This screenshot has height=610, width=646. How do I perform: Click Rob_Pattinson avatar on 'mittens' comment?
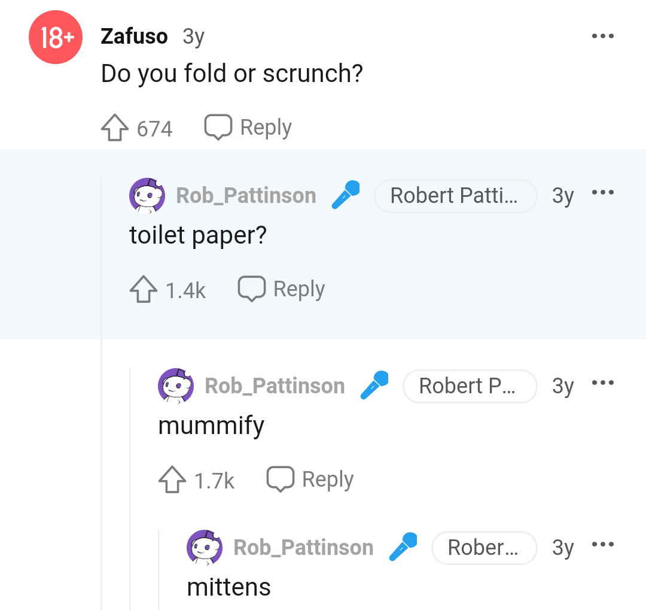[x=205, y=548]
